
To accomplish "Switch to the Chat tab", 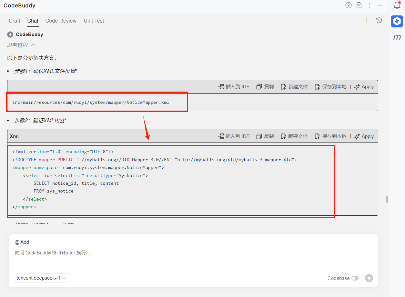I will pyautogui.click(x=33, y=21).
